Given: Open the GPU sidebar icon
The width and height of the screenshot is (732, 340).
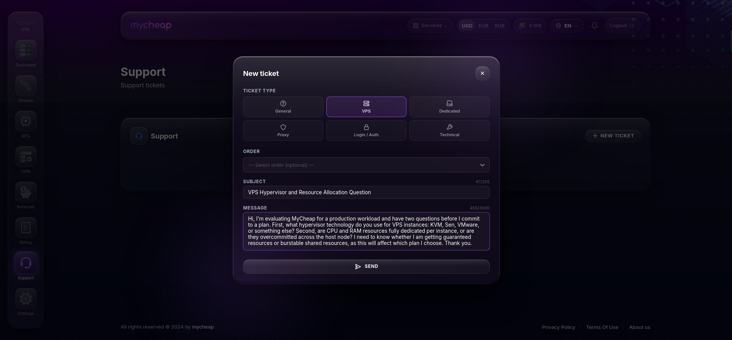Looking at the screenshot, I should pyautogui.click(x=26, y=121).
